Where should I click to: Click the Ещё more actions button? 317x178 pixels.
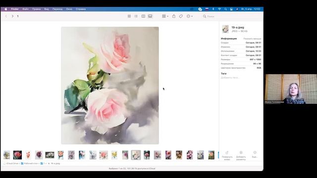click(255, 154)
